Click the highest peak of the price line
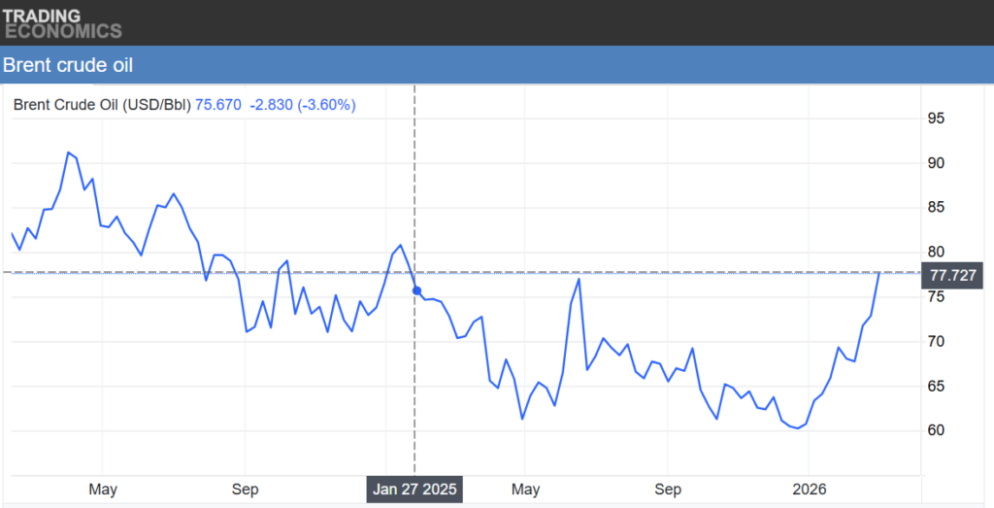This screenshot has width=994, height=508. (68, 152)
